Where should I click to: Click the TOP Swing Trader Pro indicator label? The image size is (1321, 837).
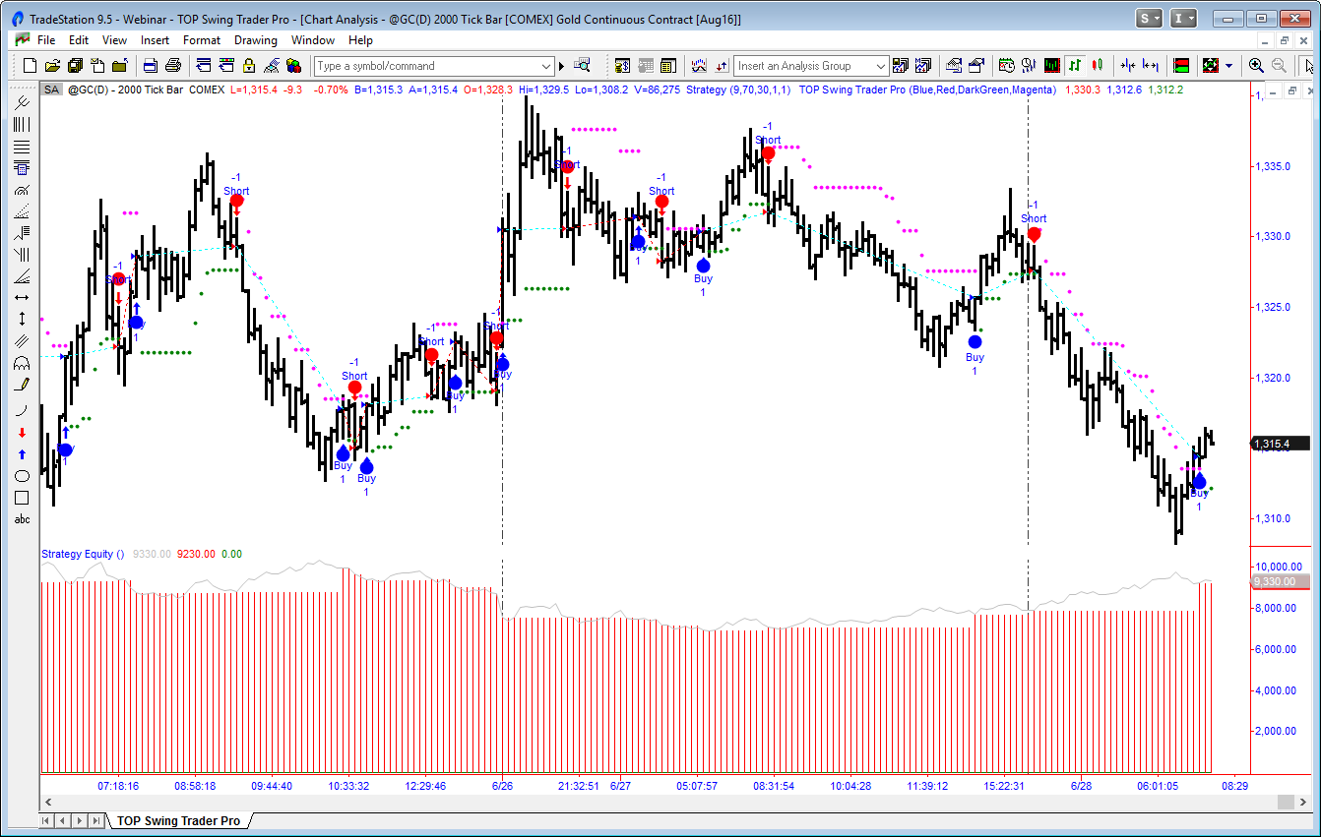pos(927,90)
